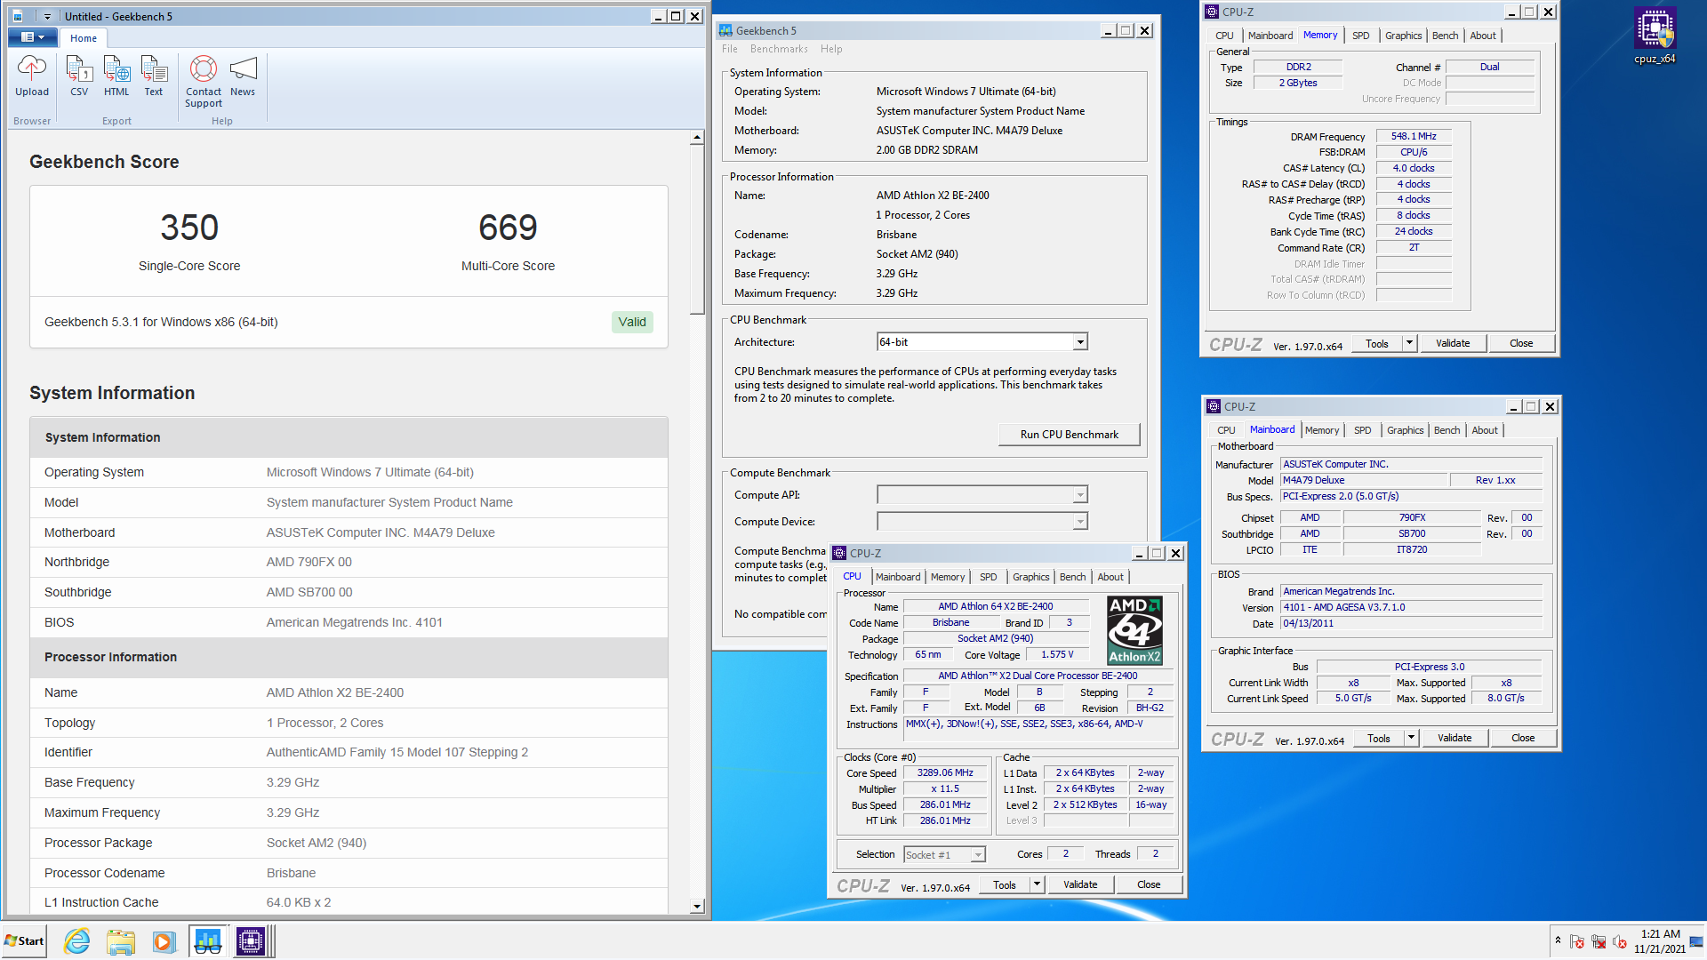
Task: Open the Windows Start button
Action: (x=24, y=941)
